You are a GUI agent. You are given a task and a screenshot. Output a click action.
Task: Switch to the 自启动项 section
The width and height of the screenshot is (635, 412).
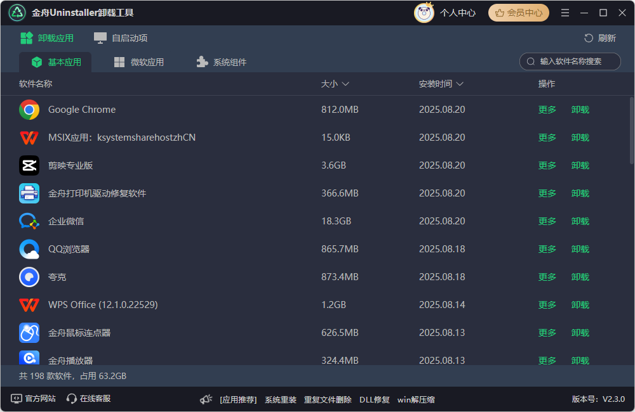pos(121,38)
